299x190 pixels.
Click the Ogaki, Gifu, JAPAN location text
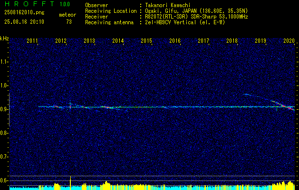(x=196, y=11)
